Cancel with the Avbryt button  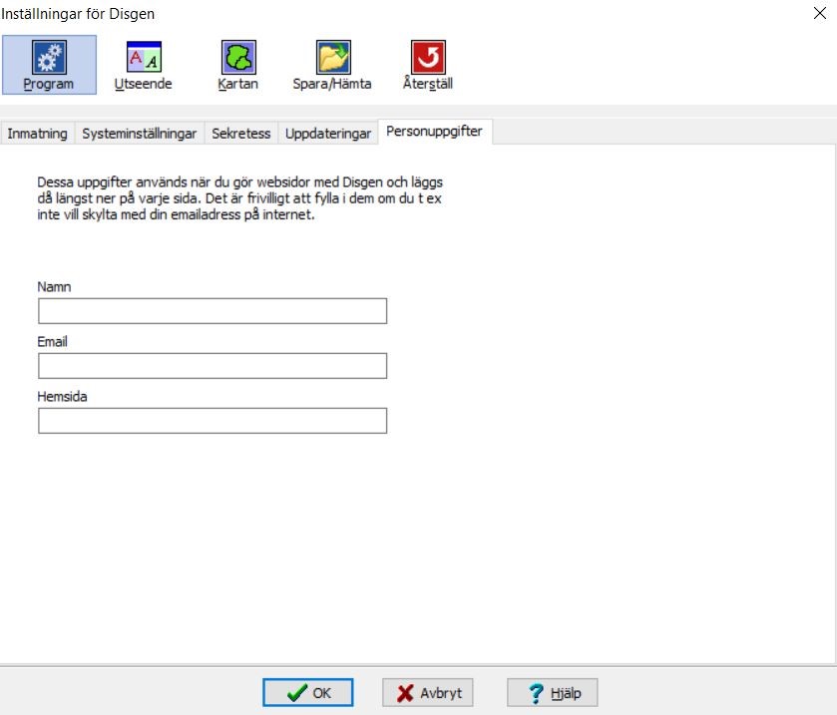[428, 693]
